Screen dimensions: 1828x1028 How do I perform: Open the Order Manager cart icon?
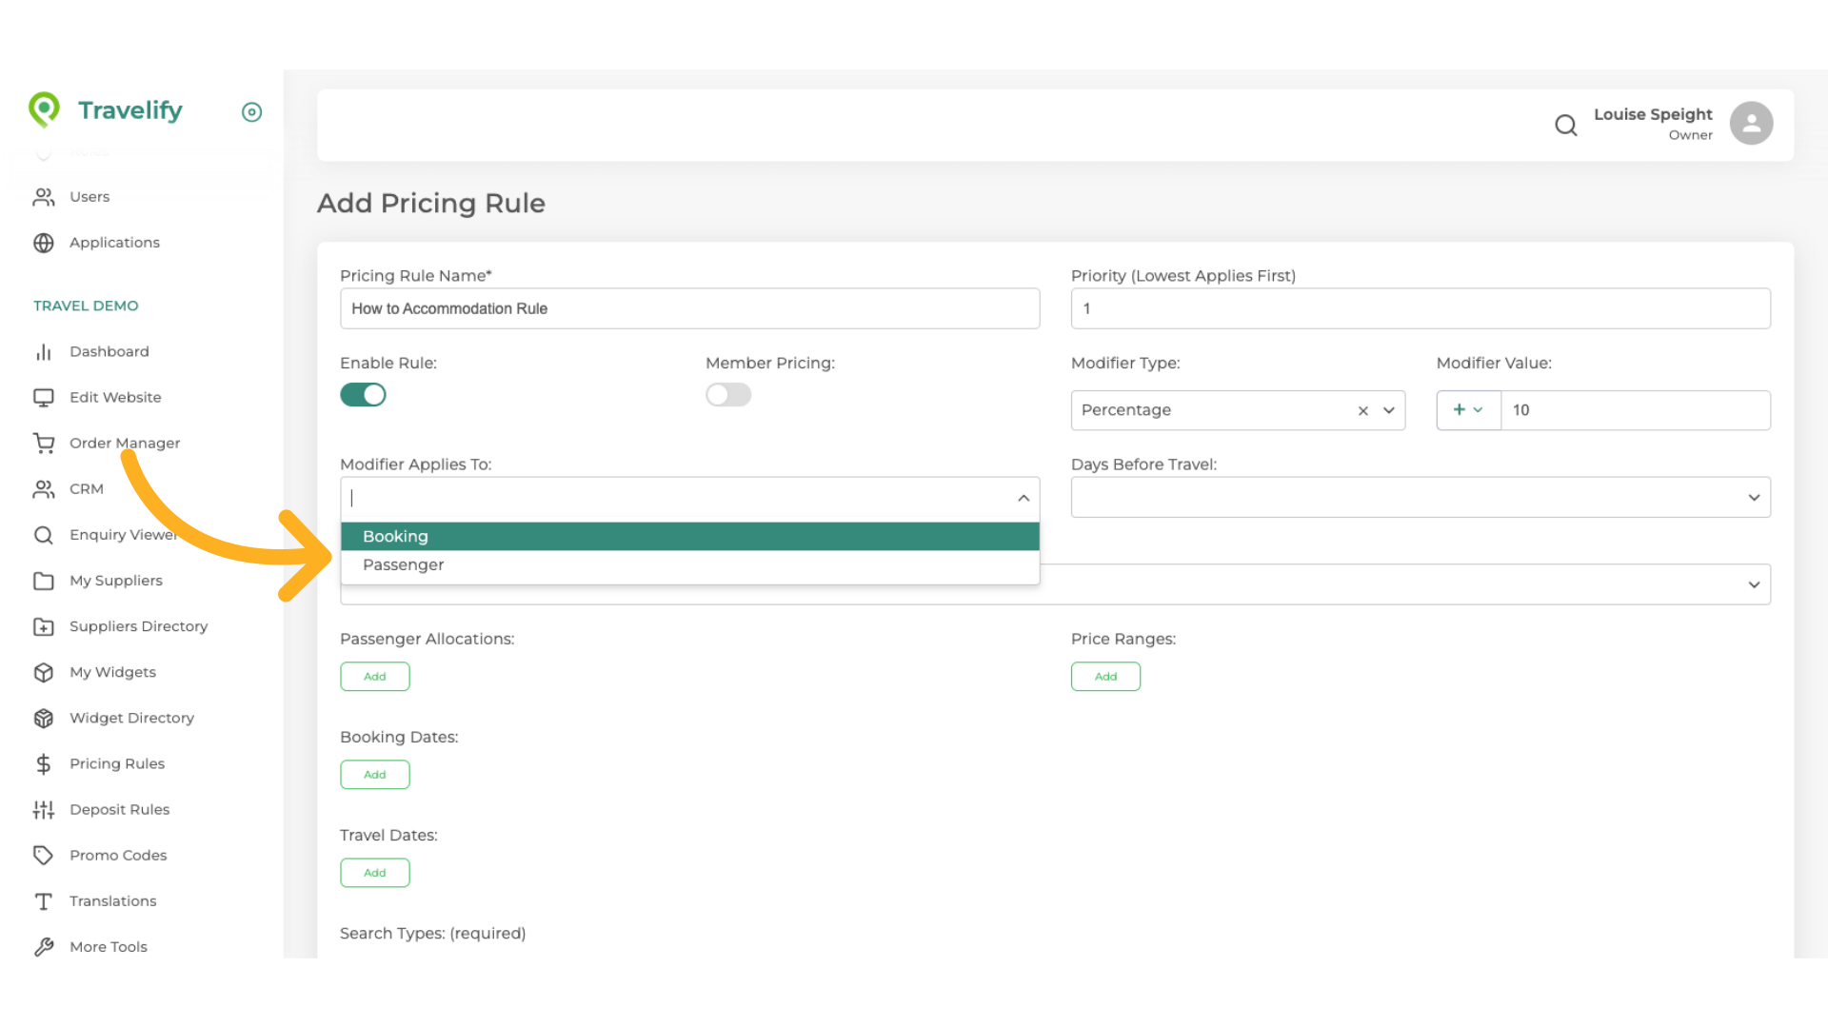[x=44, y=443]
